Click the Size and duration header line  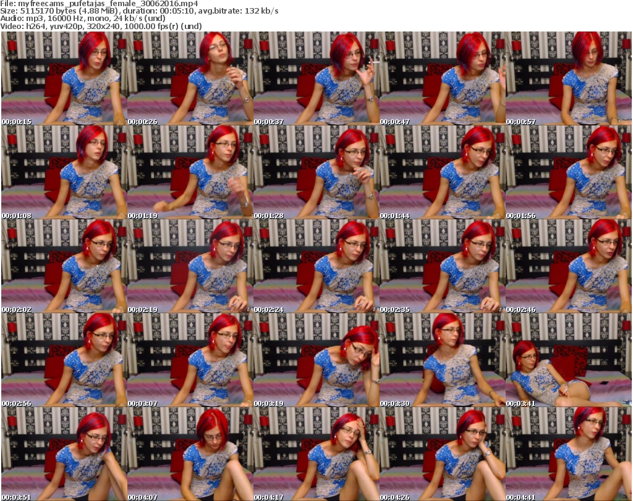(x=139, y=11)
